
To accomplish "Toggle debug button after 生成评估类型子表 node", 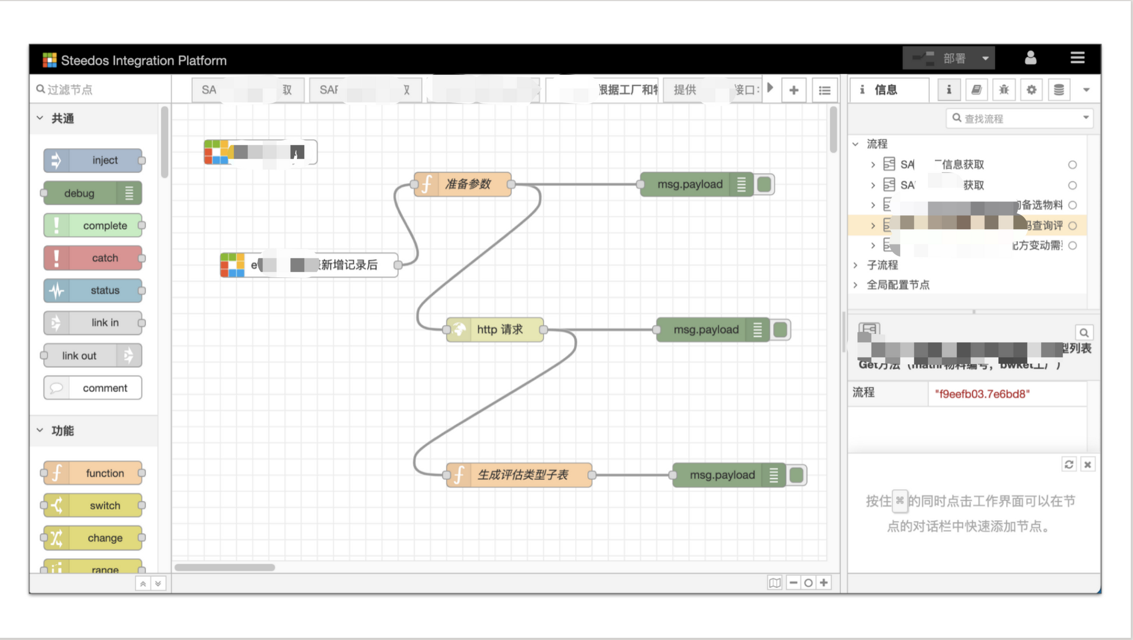I will 797,475.
